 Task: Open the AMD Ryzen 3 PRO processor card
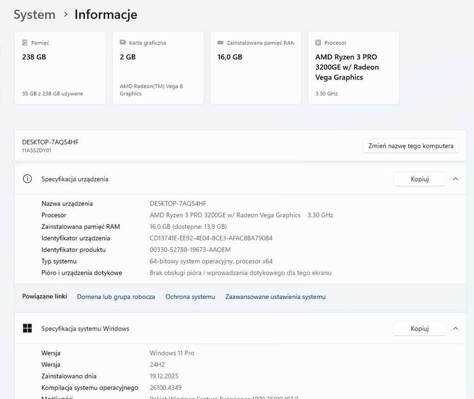tap(354, 68)
